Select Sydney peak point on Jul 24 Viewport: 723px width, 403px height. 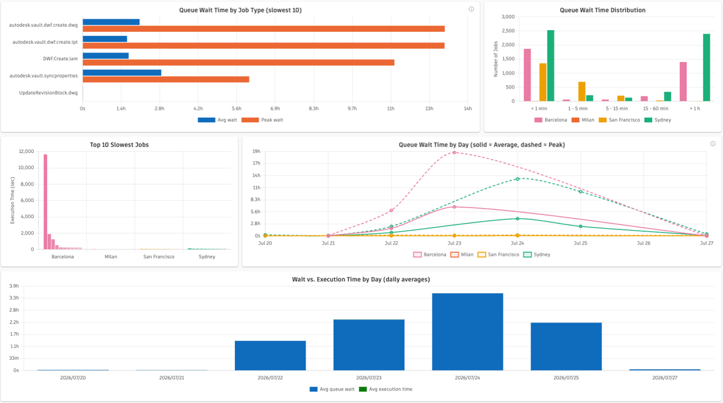tap(518, 179)
